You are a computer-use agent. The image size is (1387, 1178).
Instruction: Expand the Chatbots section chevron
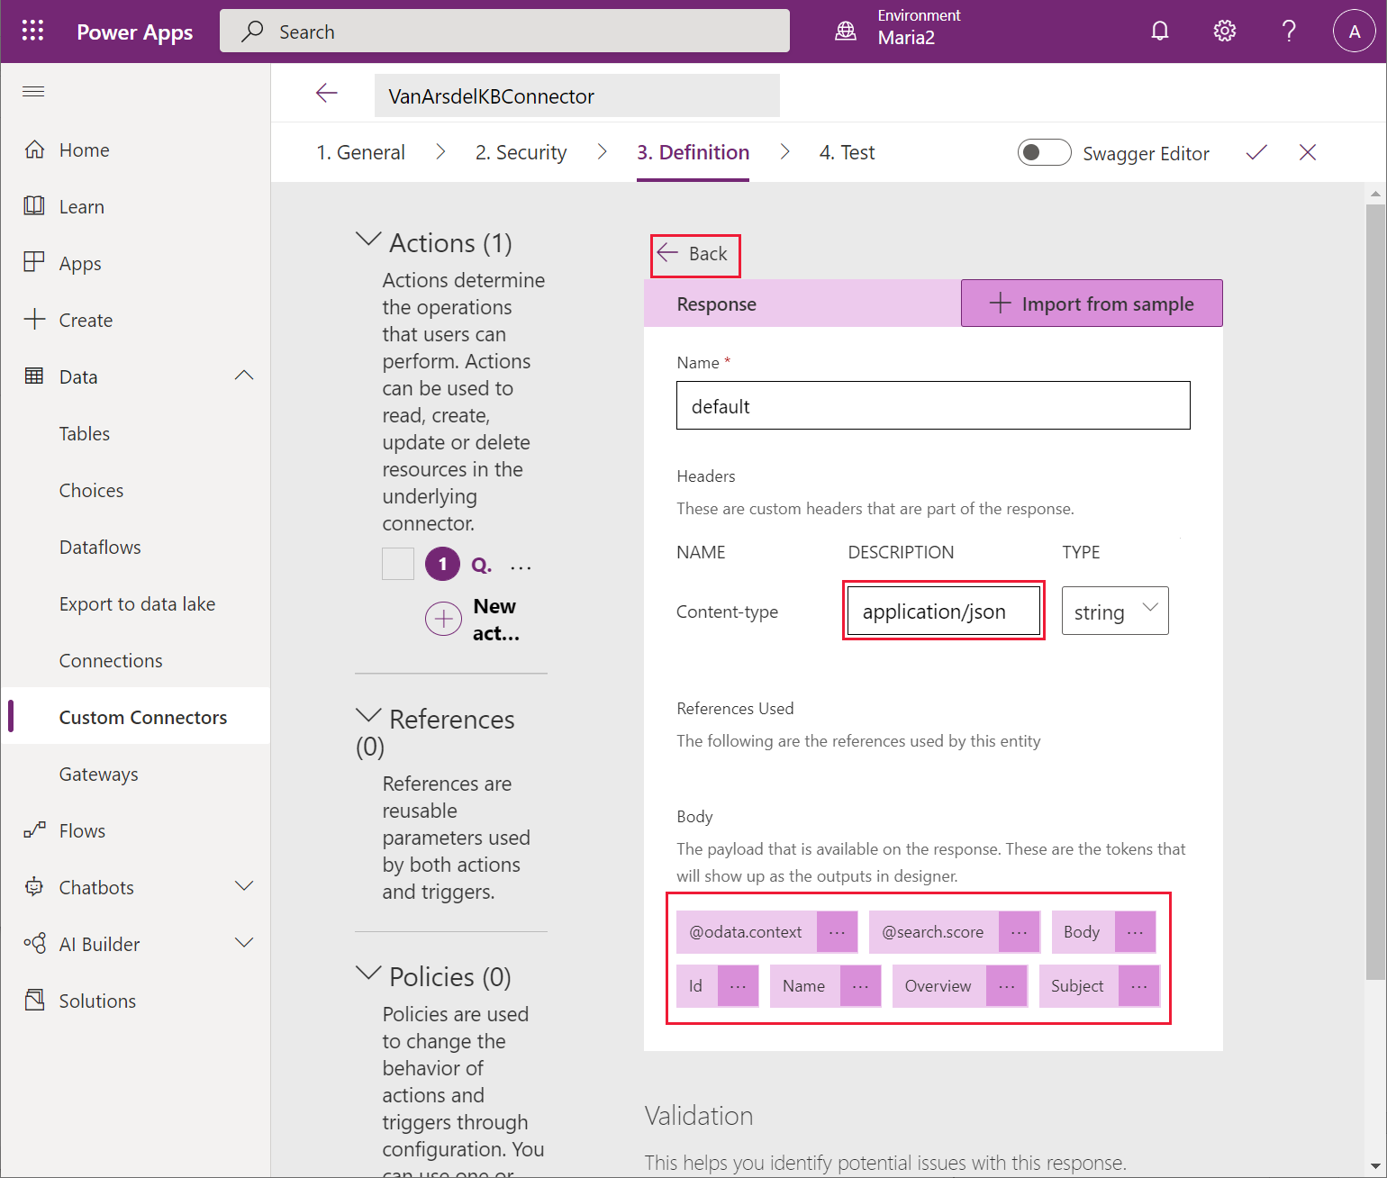244,887
